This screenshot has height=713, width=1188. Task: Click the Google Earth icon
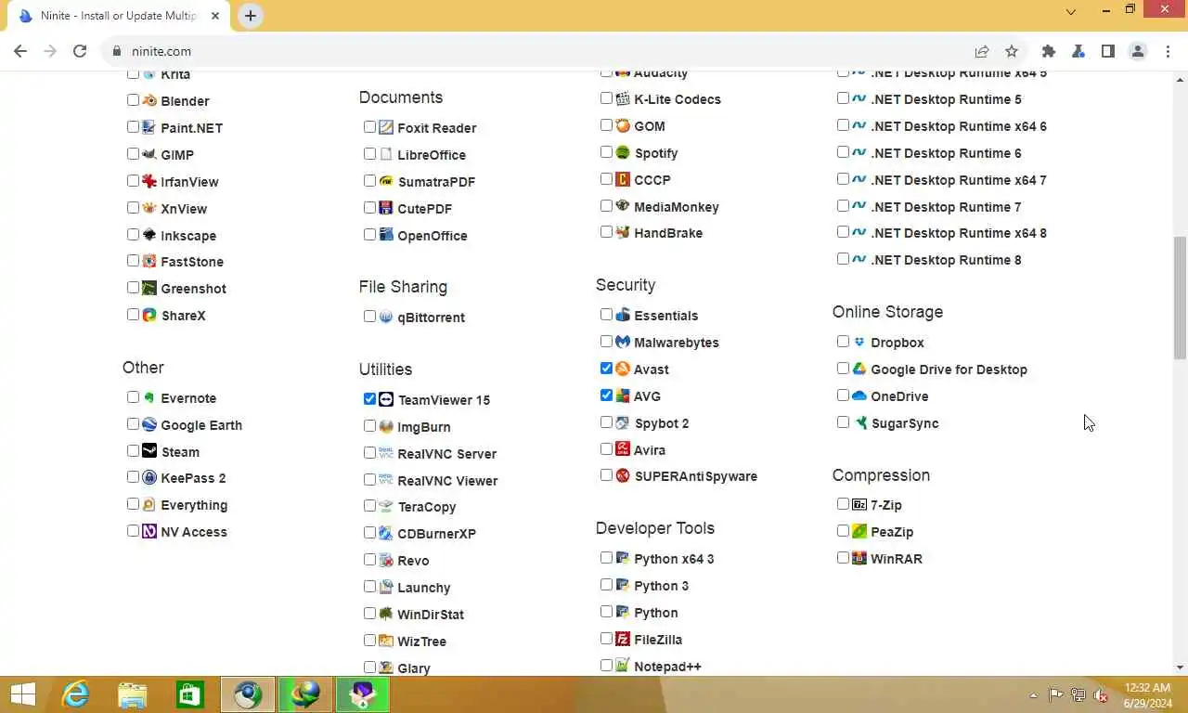(x=148, y=424)
